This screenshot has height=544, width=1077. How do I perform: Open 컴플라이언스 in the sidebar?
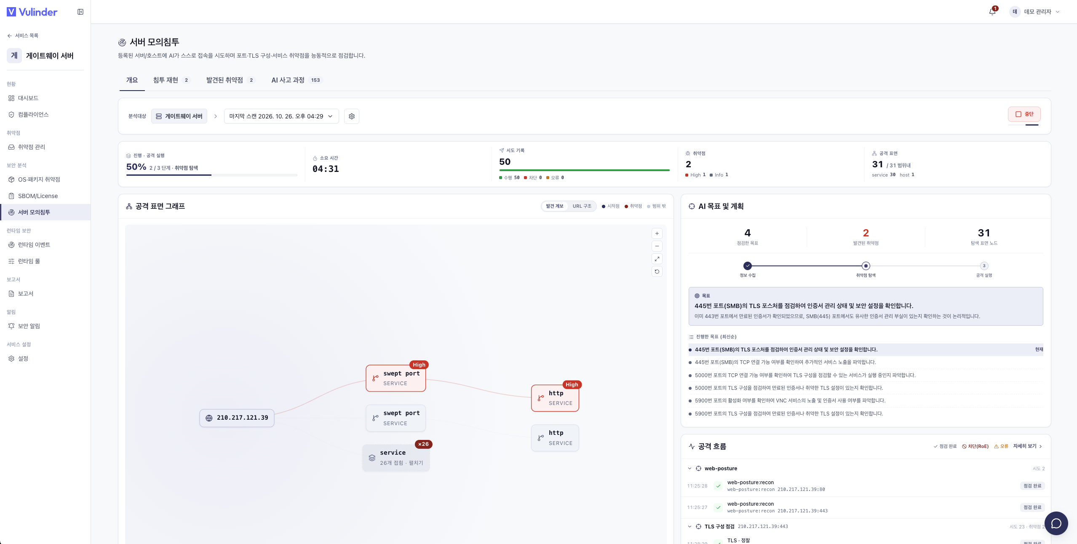pos(45,115)
